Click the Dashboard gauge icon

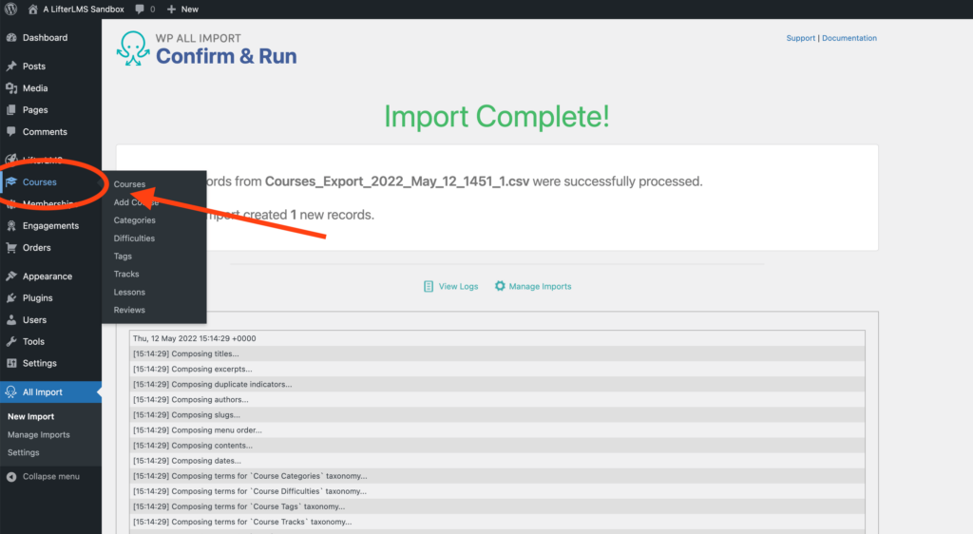11,37
